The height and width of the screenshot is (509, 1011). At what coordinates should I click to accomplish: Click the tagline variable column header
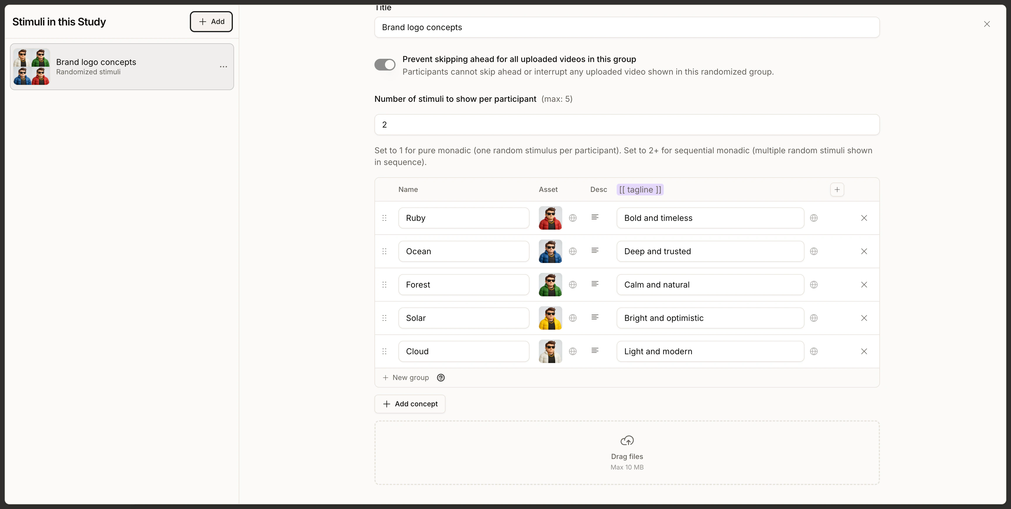point(640,190)
